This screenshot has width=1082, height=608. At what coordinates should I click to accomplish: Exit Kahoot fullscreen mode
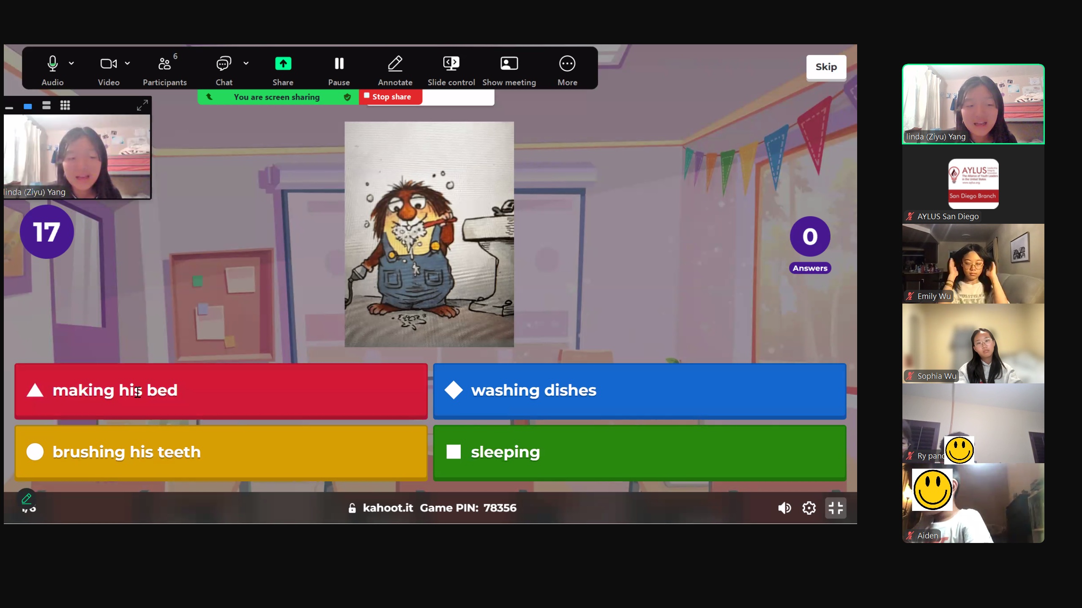click(836, 508)
